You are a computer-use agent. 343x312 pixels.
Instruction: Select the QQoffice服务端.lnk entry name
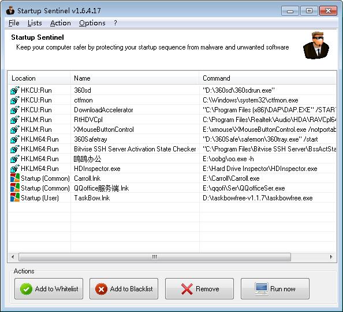tap(101, 188)
